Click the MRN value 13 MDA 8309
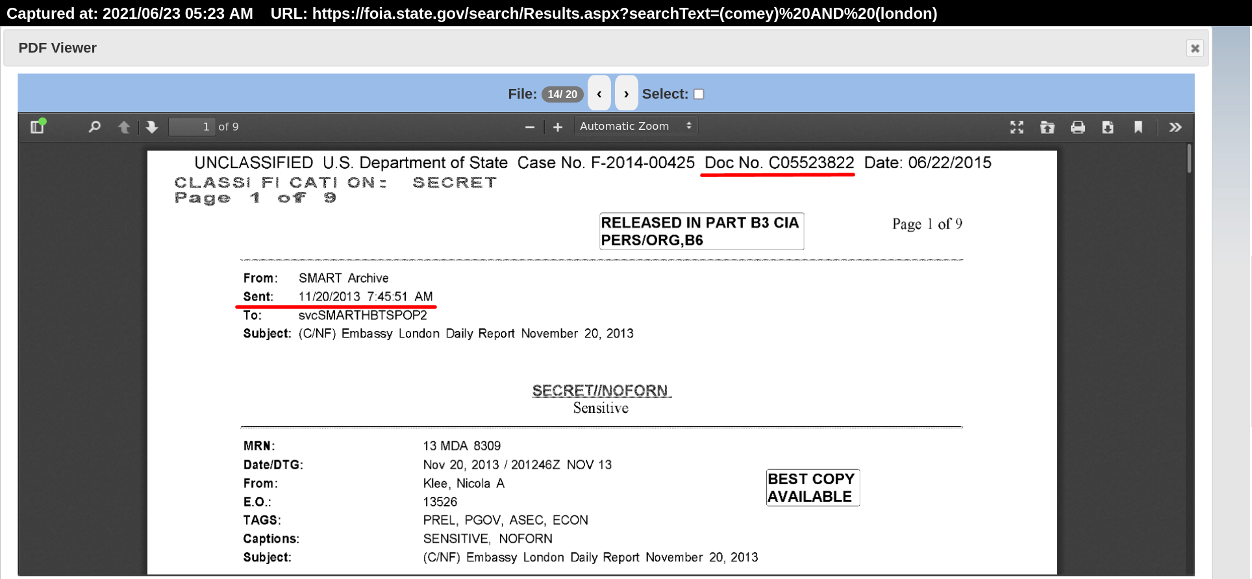Screen dimensions: 1252x579 tap(462, 446)
